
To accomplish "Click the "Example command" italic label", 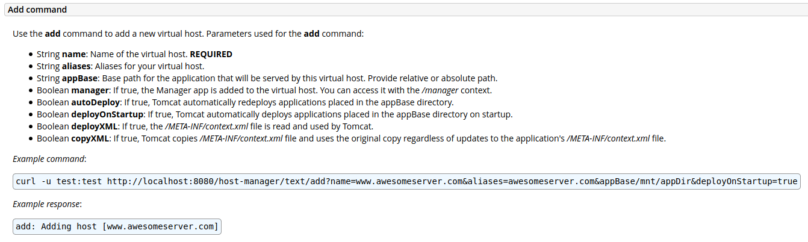I will 49,159.
